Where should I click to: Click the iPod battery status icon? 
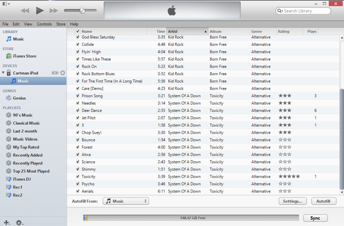[x=55, y=73]
